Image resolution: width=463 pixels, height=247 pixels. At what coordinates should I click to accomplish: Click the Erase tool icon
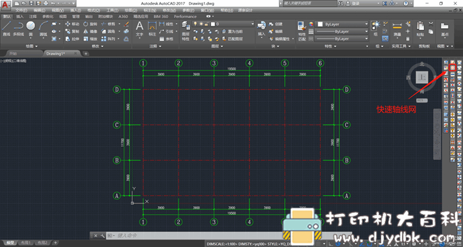point(126,24)
